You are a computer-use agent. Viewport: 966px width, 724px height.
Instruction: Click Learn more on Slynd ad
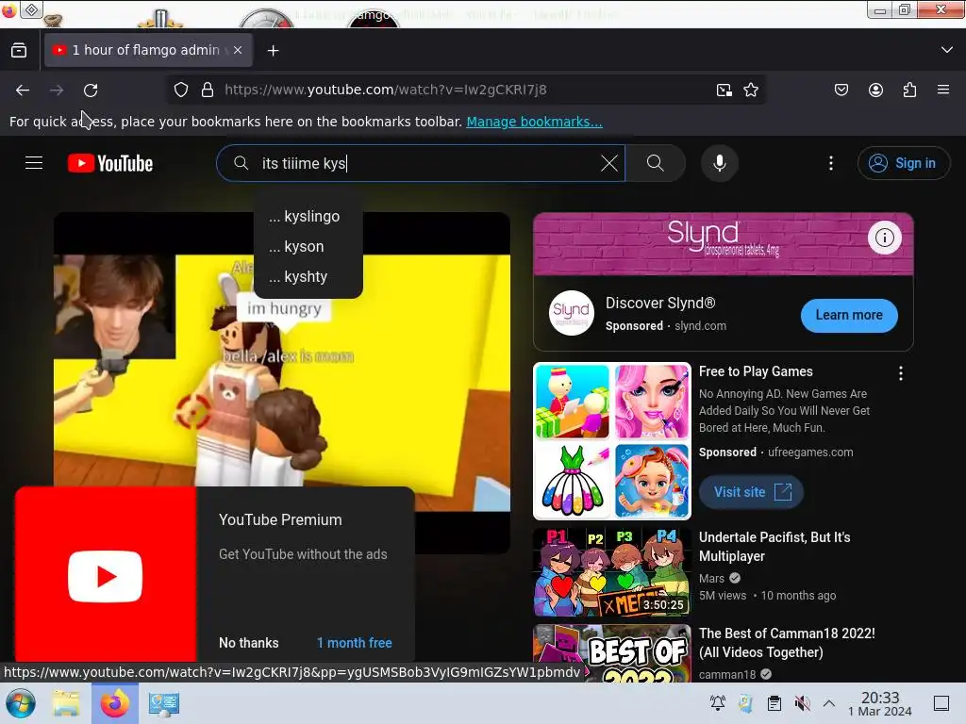tap(849, 315)
